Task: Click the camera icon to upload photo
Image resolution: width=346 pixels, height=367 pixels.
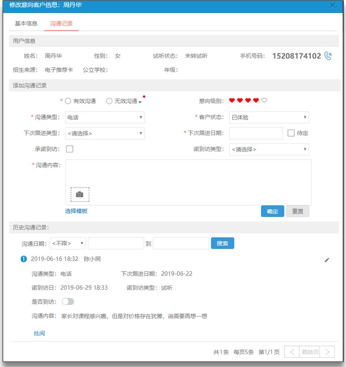Action: [x=80, y=194]
